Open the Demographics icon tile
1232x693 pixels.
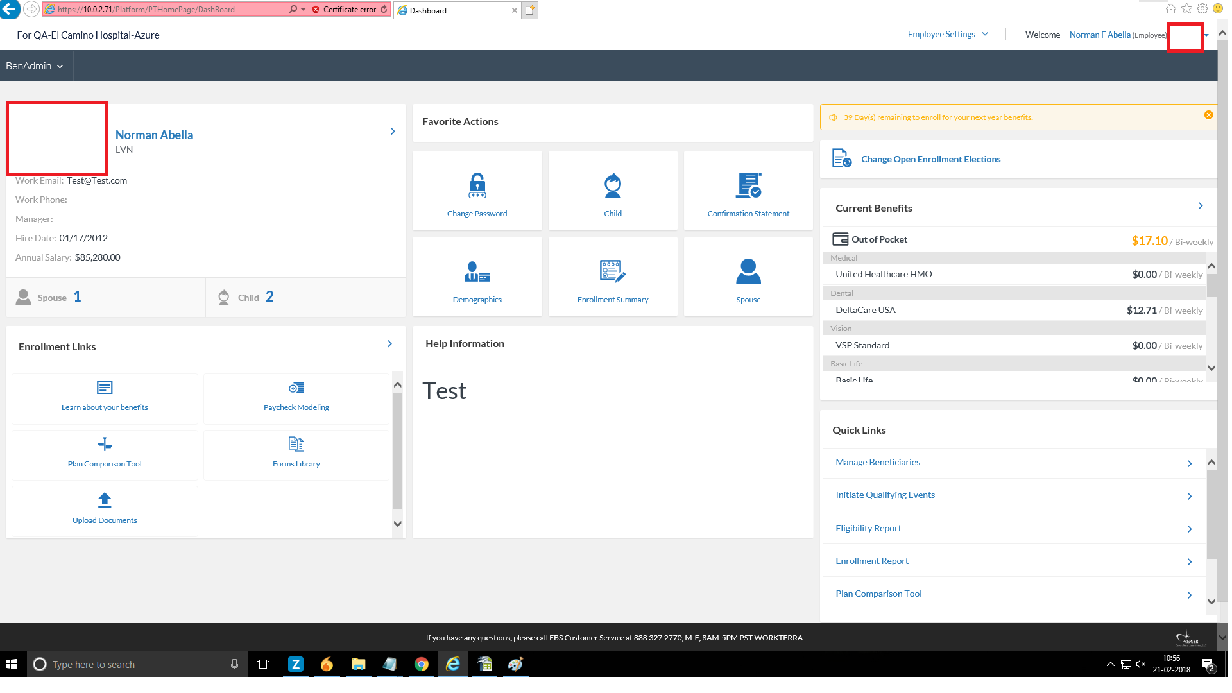click(477, 271)
